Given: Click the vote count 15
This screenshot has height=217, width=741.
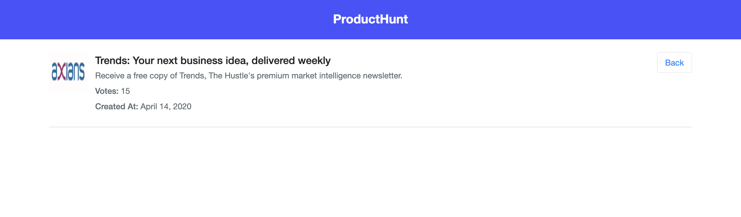Looking at the screenshot, I should [125, 91].
